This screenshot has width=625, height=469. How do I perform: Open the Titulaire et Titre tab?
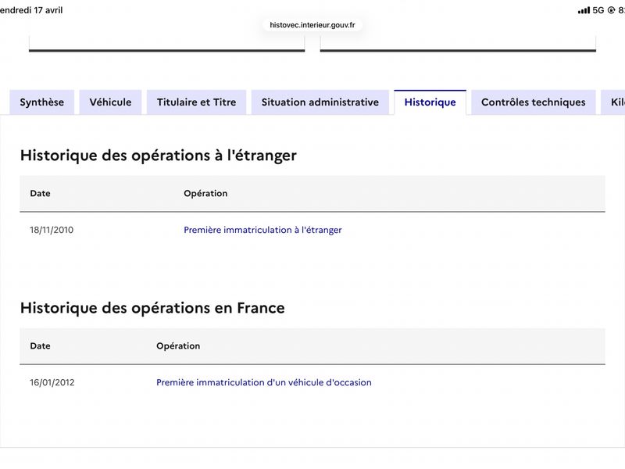197,102
